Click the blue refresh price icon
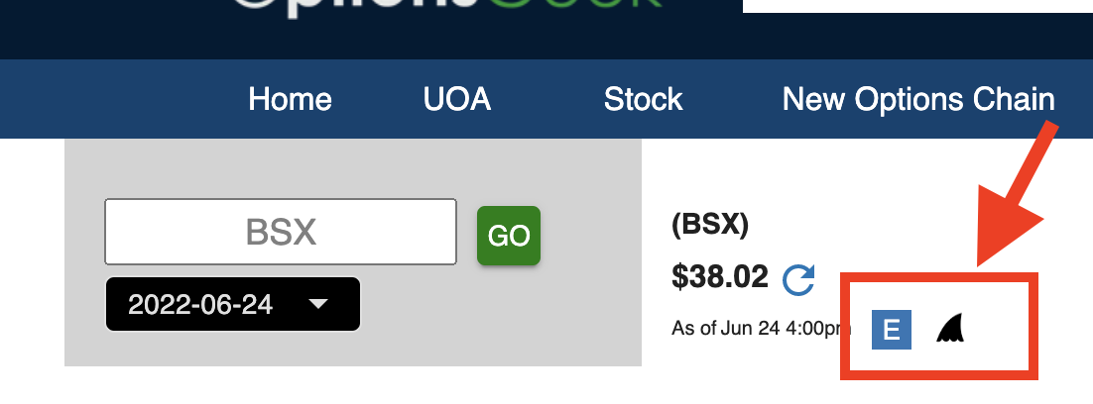1093x404 pixels. 798,279
